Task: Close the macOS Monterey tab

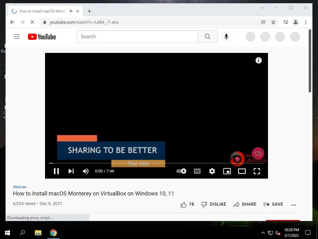Action: pos(77,11)
